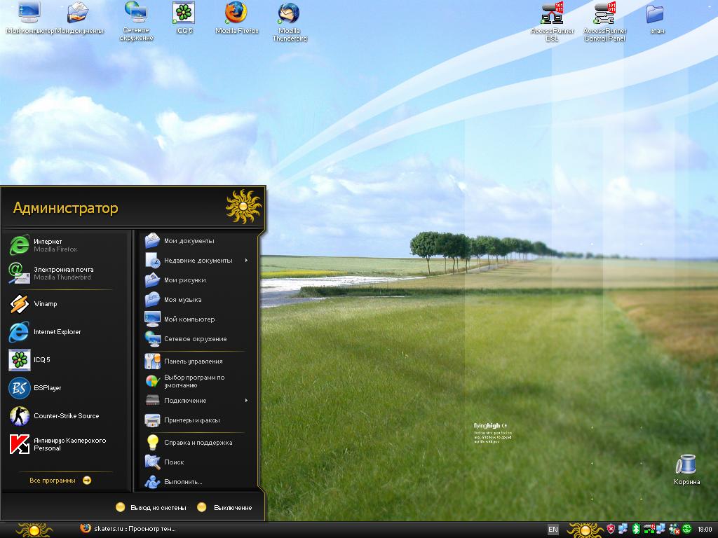
Task: Expand Все программы list
Action: pyautogui.click(x=60, y=481)
